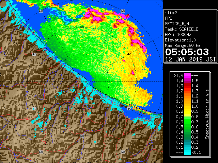Click the '>1.5' legend label
This screenshot has width=218, height=163.
(178, 76)
